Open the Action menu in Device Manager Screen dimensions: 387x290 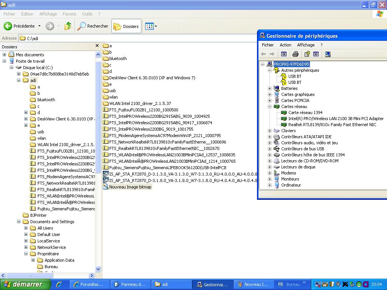click(x=285, y=45)
